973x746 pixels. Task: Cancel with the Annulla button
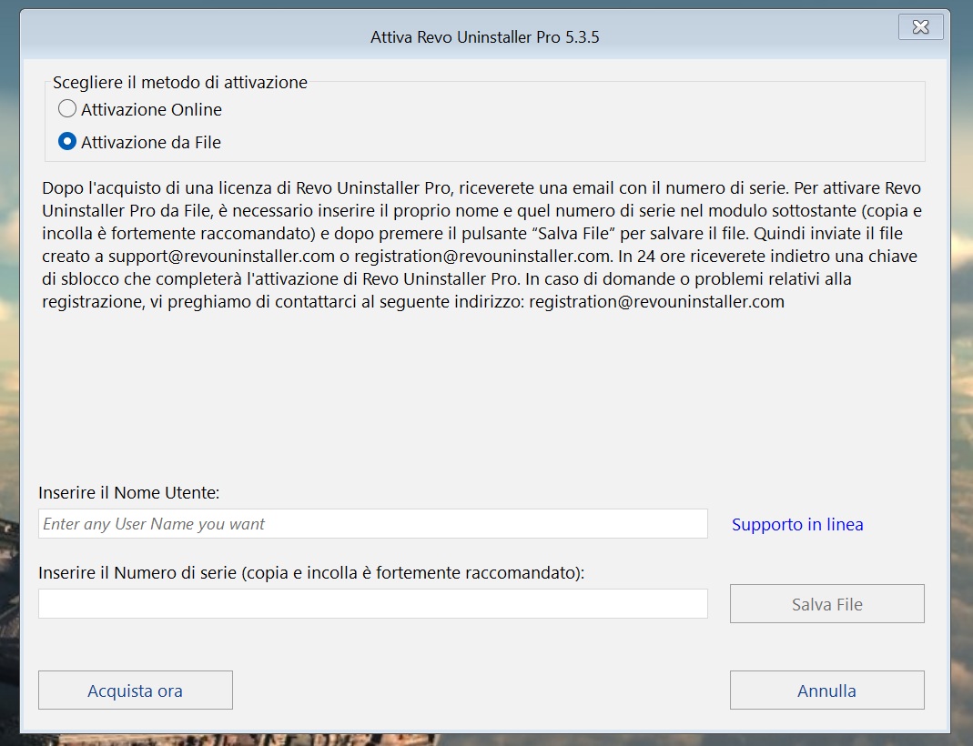tap(827, 691)
